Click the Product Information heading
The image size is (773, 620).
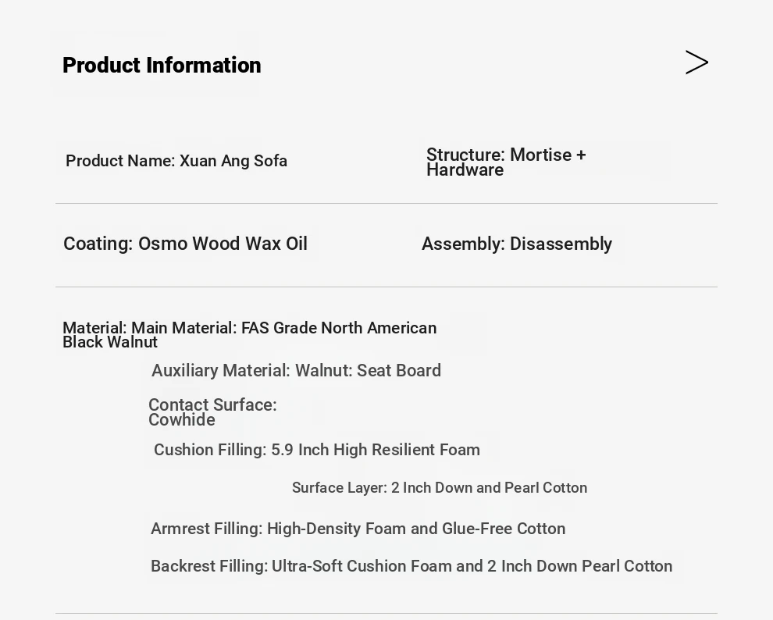point(162,66)
